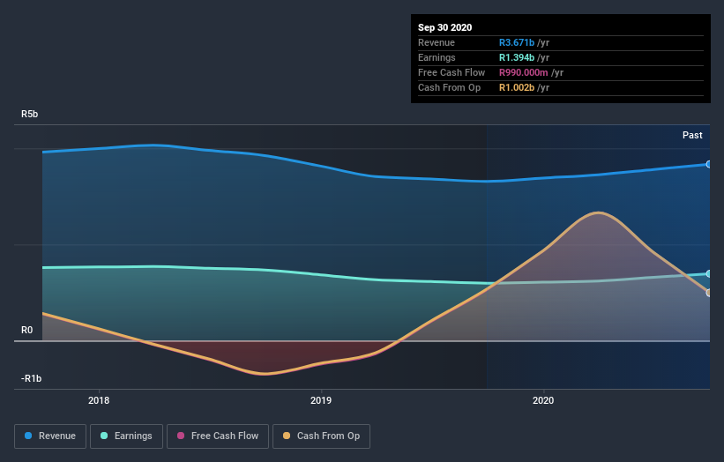Viewport: 724px width, 462px height.
Task: Click the peak of the orange Cash From Op curve
Action: tap(599, 212)
